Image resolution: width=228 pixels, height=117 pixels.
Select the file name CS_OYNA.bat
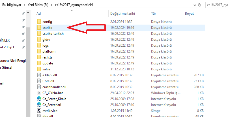pos(53,93)
